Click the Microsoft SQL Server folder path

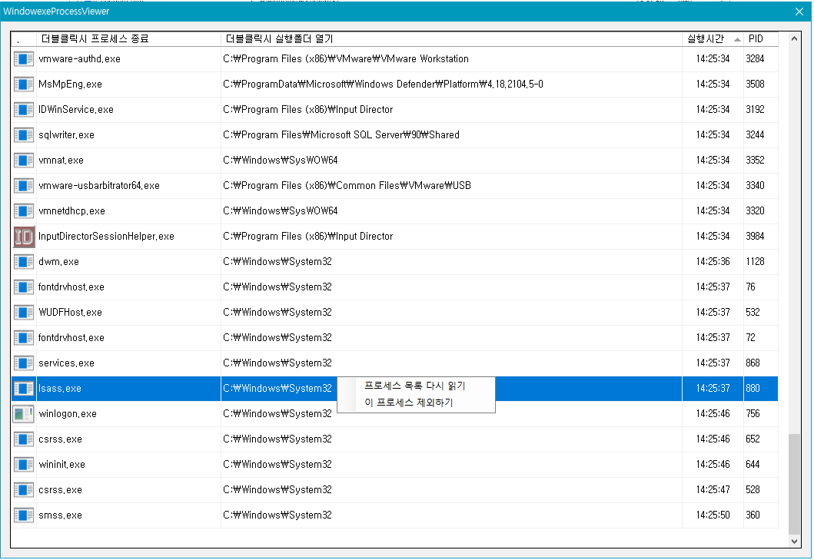click(341, 135)
